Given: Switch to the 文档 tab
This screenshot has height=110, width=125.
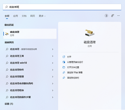Looking at the screenshot, I should point(24,16).
